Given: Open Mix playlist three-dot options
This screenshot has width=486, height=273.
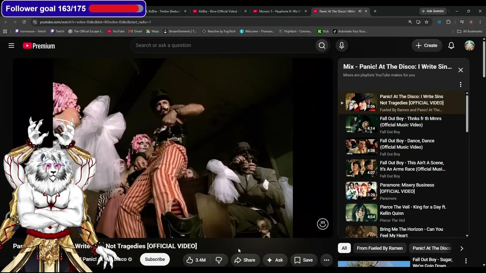Looking at the screenshot, I should point(461,85).
